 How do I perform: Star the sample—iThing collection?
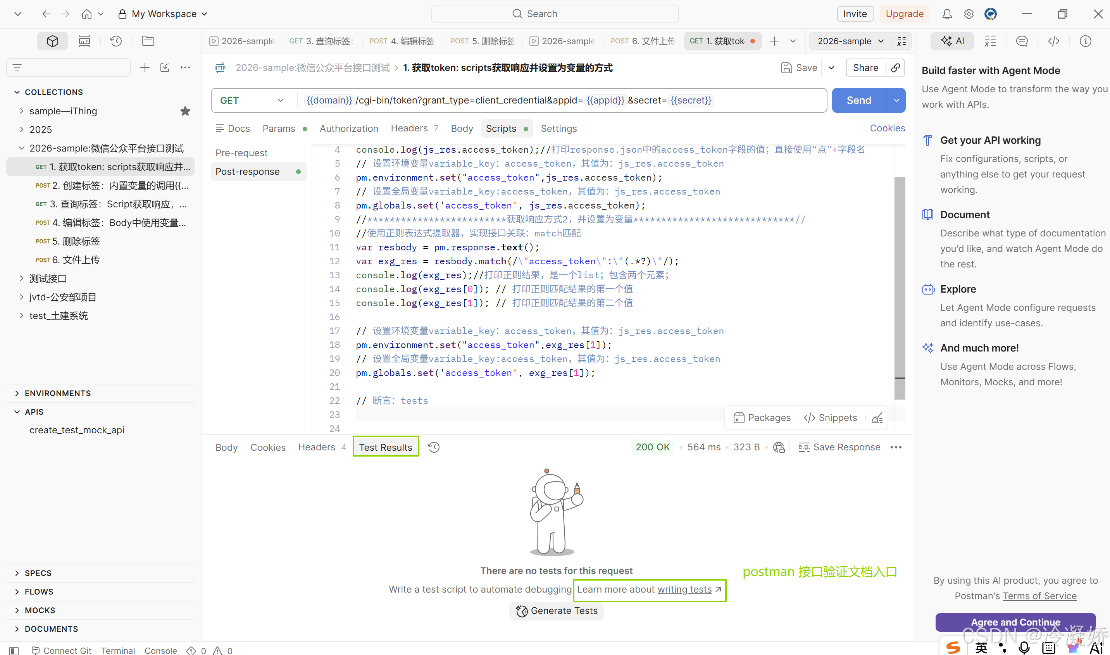[185, 111]
